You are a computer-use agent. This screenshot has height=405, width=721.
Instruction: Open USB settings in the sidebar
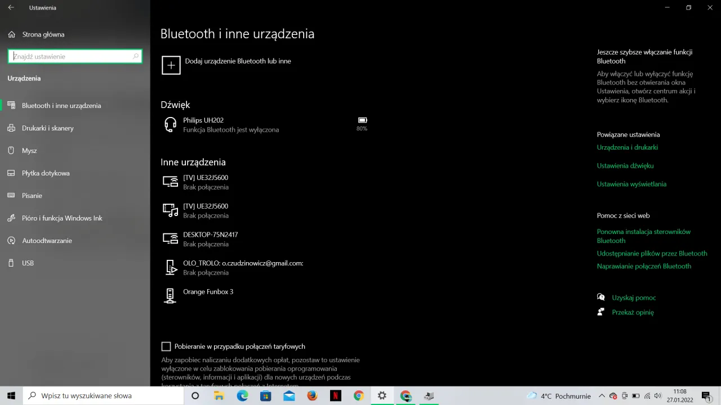point(28,263)
